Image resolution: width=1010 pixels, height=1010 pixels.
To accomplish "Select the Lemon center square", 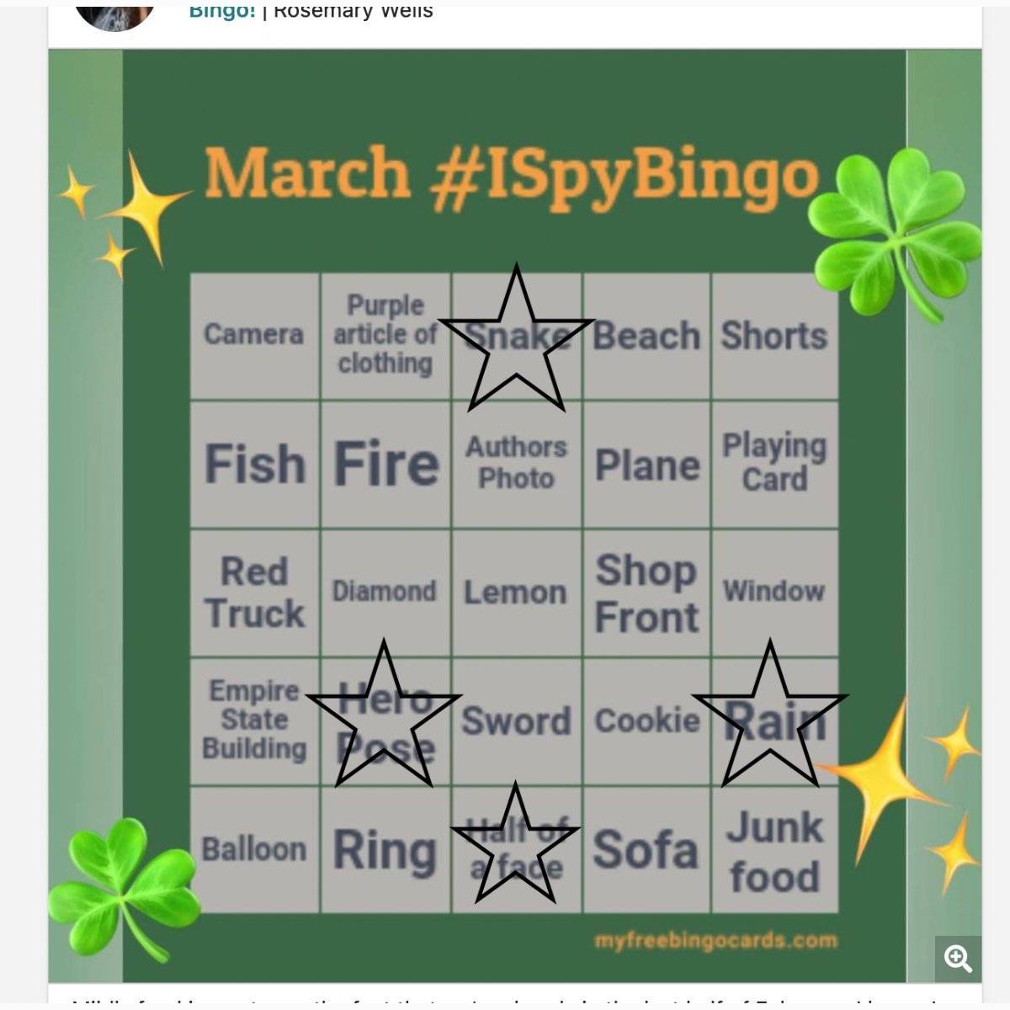I will [516, 593].
